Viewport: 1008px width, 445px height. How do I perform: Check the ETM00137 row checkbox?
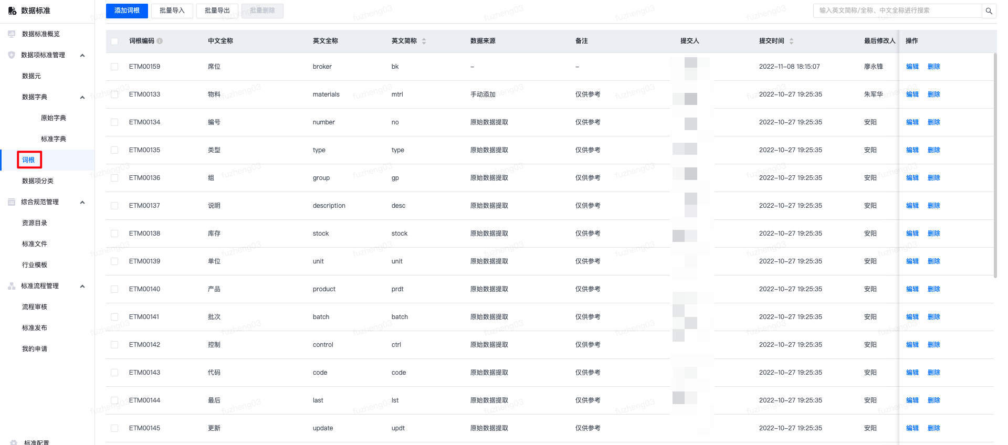click(x=114, y=206)
